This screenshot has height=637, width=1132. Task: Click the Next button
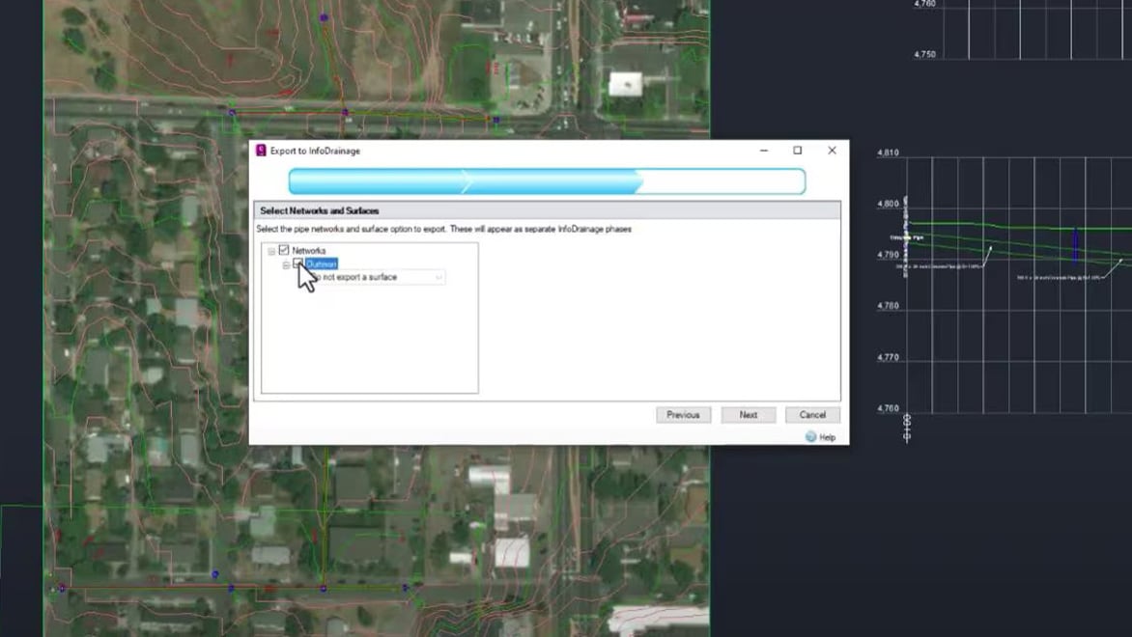coord(749,414)
